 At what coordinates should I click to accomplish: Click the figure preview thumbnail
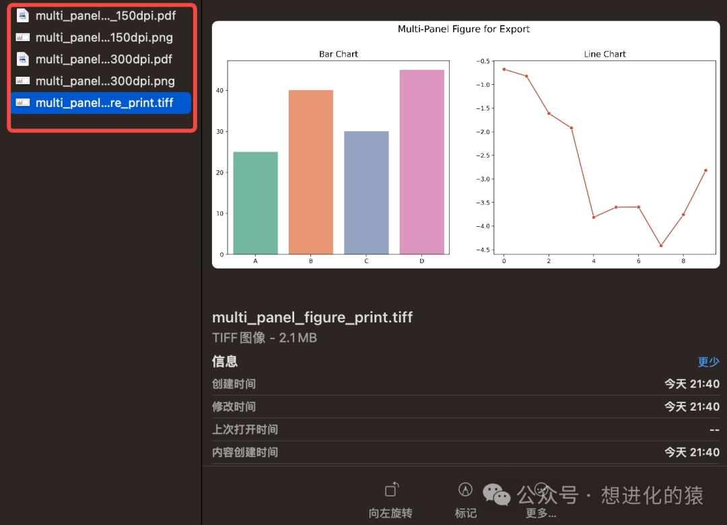[466, 144]
